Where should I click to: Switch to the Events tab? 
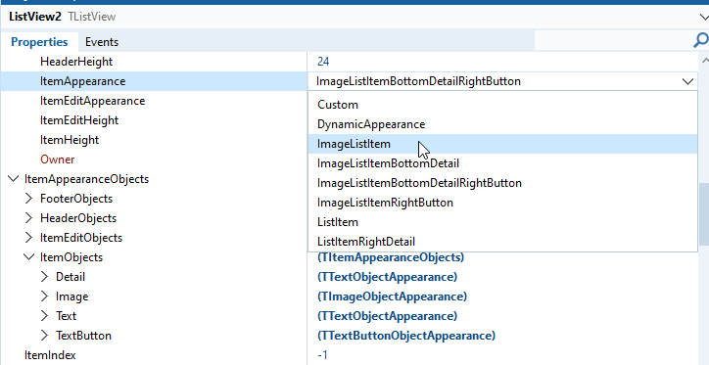pos(102,42)
